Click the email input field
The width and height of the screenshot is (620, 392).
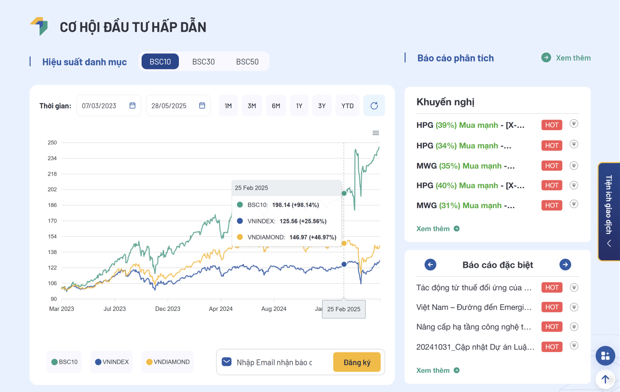tap(279, 363)
